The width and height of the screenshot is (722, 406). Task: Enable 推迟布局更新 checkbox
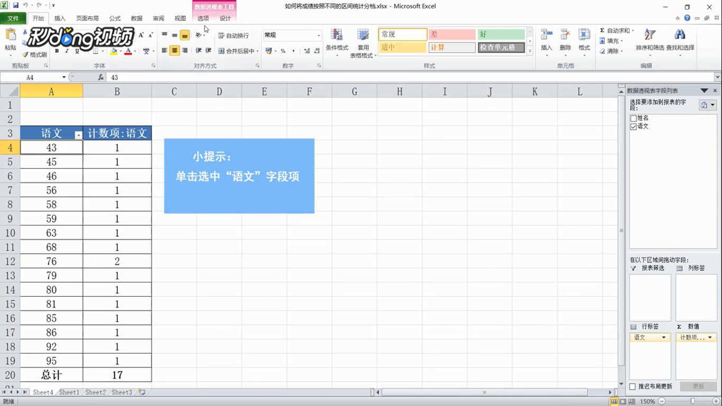pos(633,386)
